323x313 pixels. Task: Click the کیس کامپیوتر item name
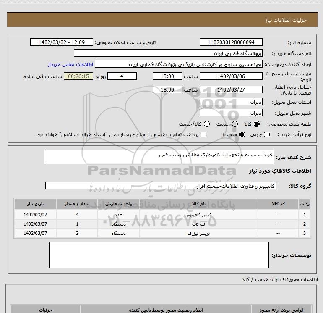tap(198, 215)
